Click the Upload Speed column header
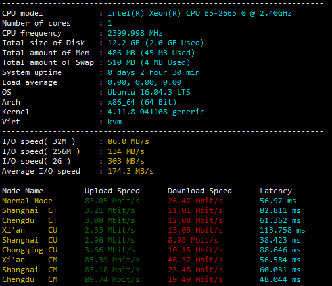The width and height of the screenshot is (332, 286). (x=112, y=191)
